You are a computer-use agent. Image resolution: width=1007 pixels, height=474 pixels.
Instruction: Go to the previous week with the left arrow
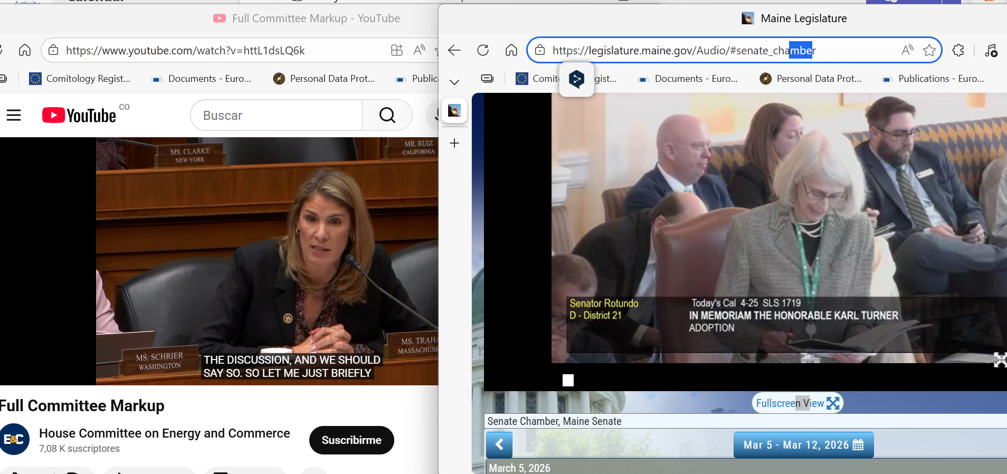pyautogui.click(x=499, y=445)
